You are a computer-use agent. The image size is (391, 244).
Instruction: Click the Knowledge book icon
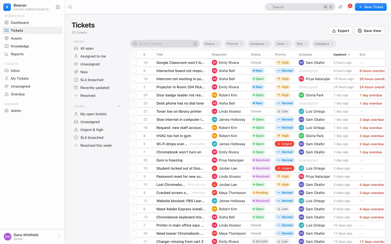[x=7, y=46]
